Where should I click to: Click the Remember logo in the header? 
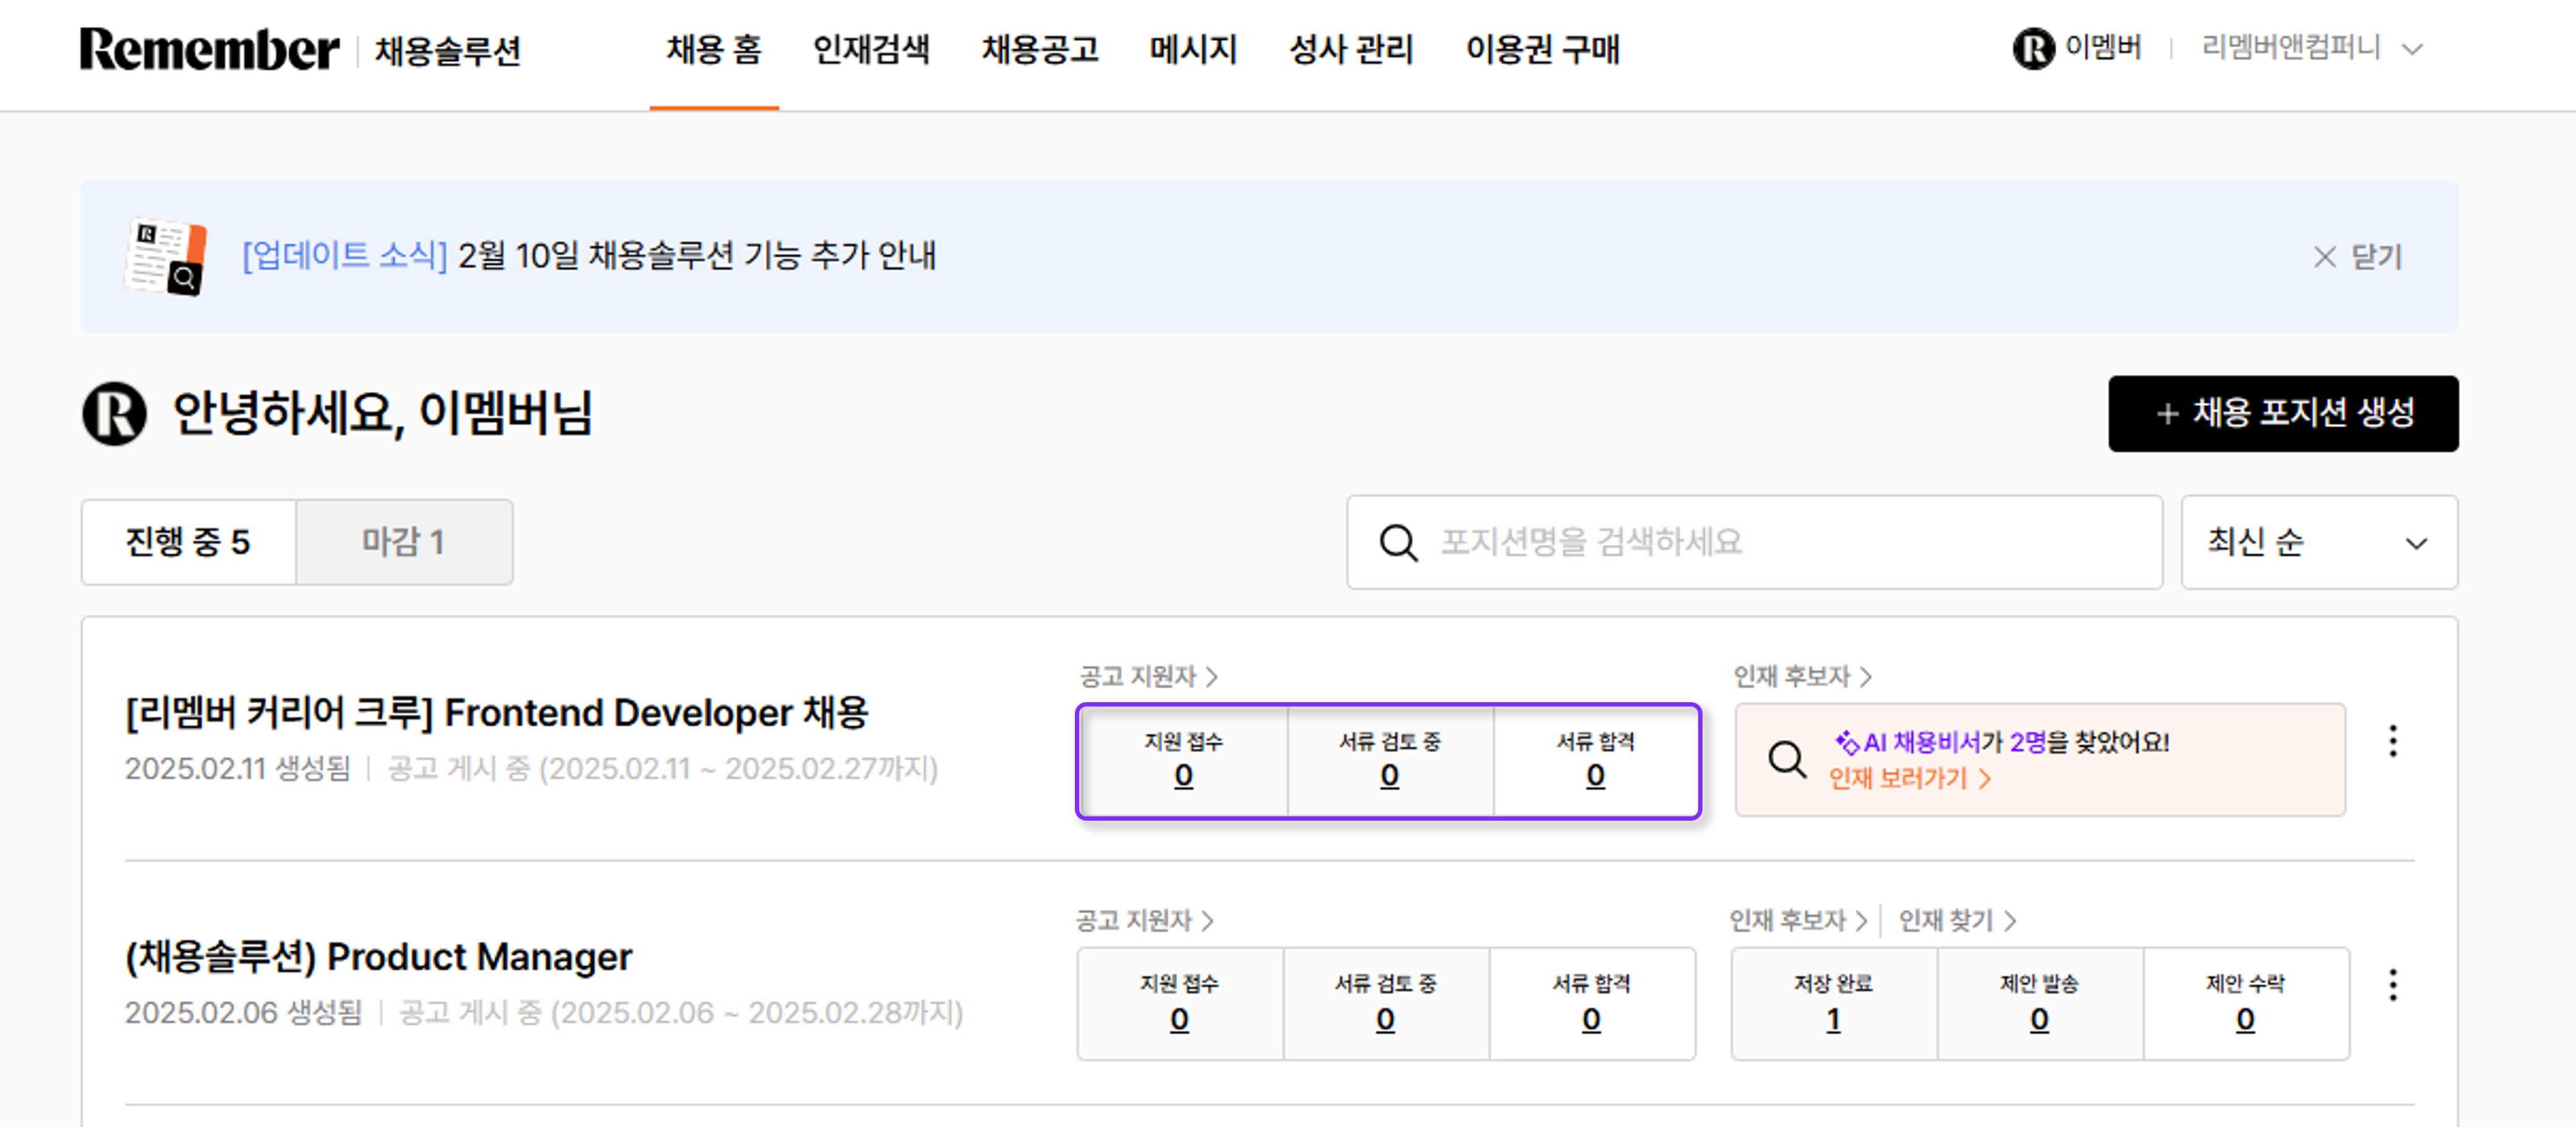pos(209,49)
